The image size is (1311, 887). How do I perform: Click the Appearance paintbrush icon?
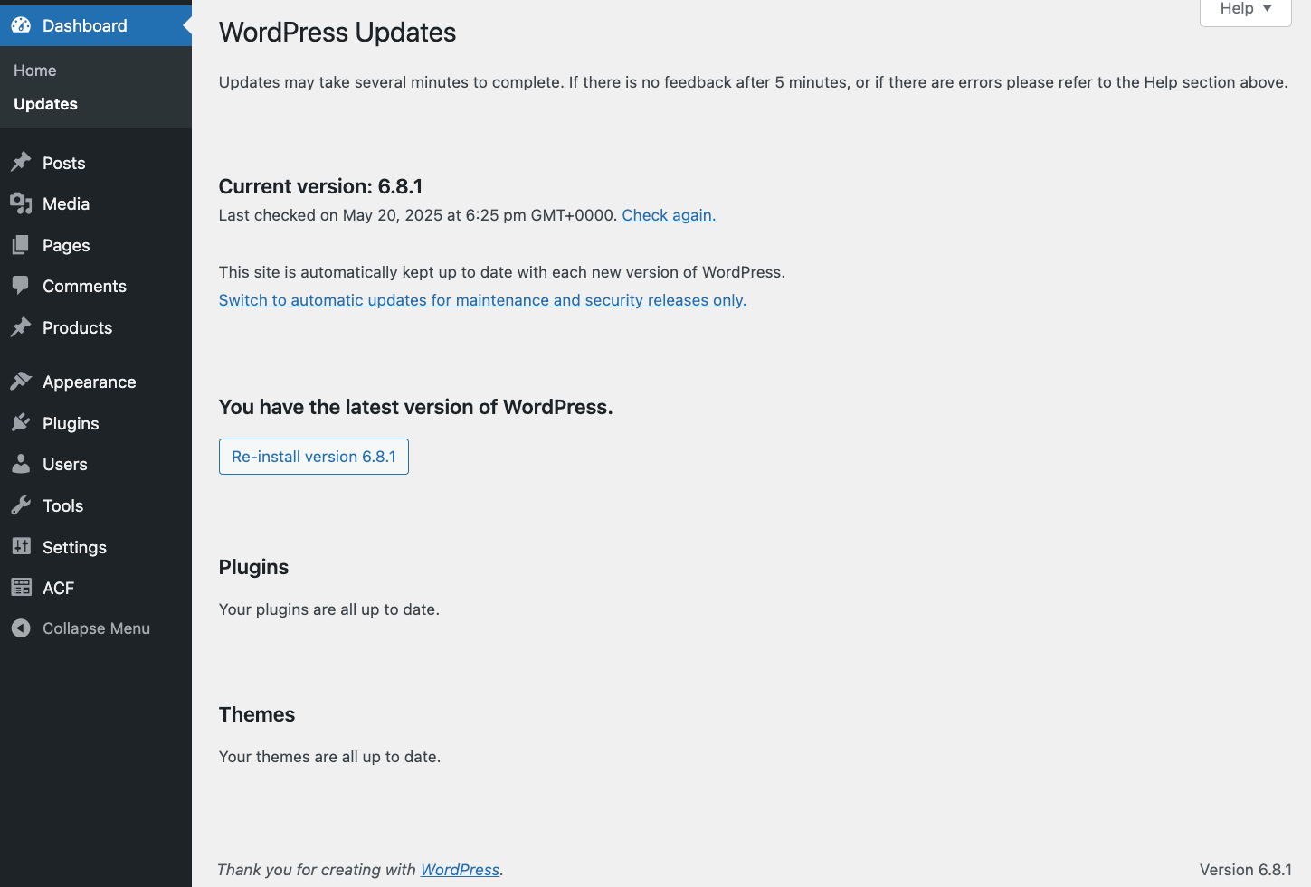pyautogui.click(x=21, y=382)
